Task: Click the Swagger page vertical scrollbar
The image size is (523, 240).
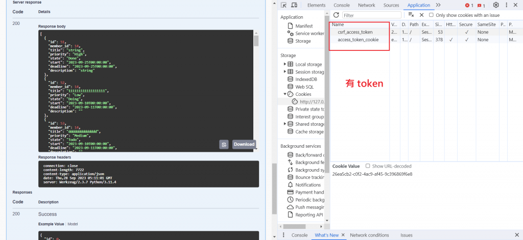Action: (274, 189)
